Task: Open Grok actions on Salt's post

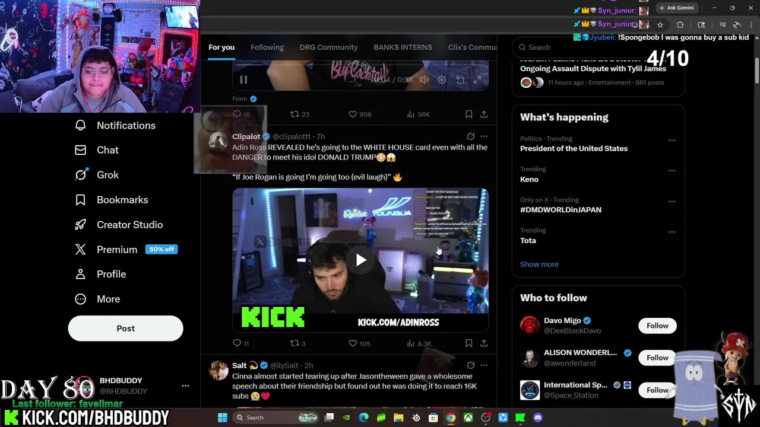Action: (470, 365)
